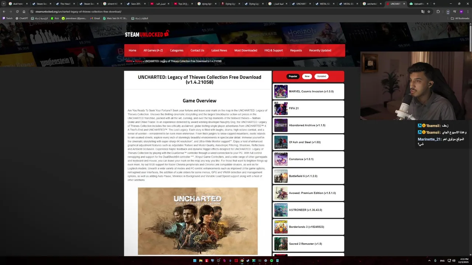Open Of Ash and Steel (v1.03) link
This screenshot has height=265, width=472.
305,142
